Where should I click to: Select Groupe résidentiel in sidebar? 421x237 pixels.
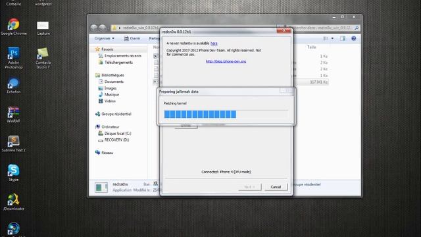tap(113, 114)
